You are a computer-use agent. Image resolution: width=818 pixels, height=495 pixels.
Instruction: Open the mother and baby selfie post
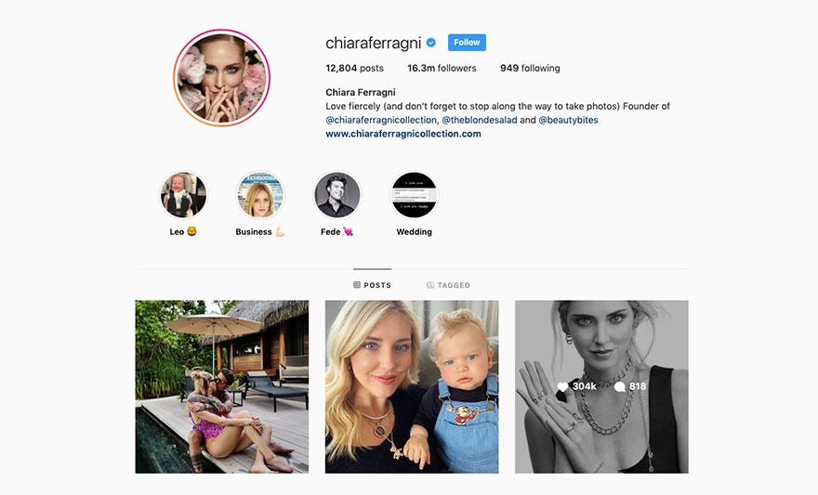pos(412,386)
